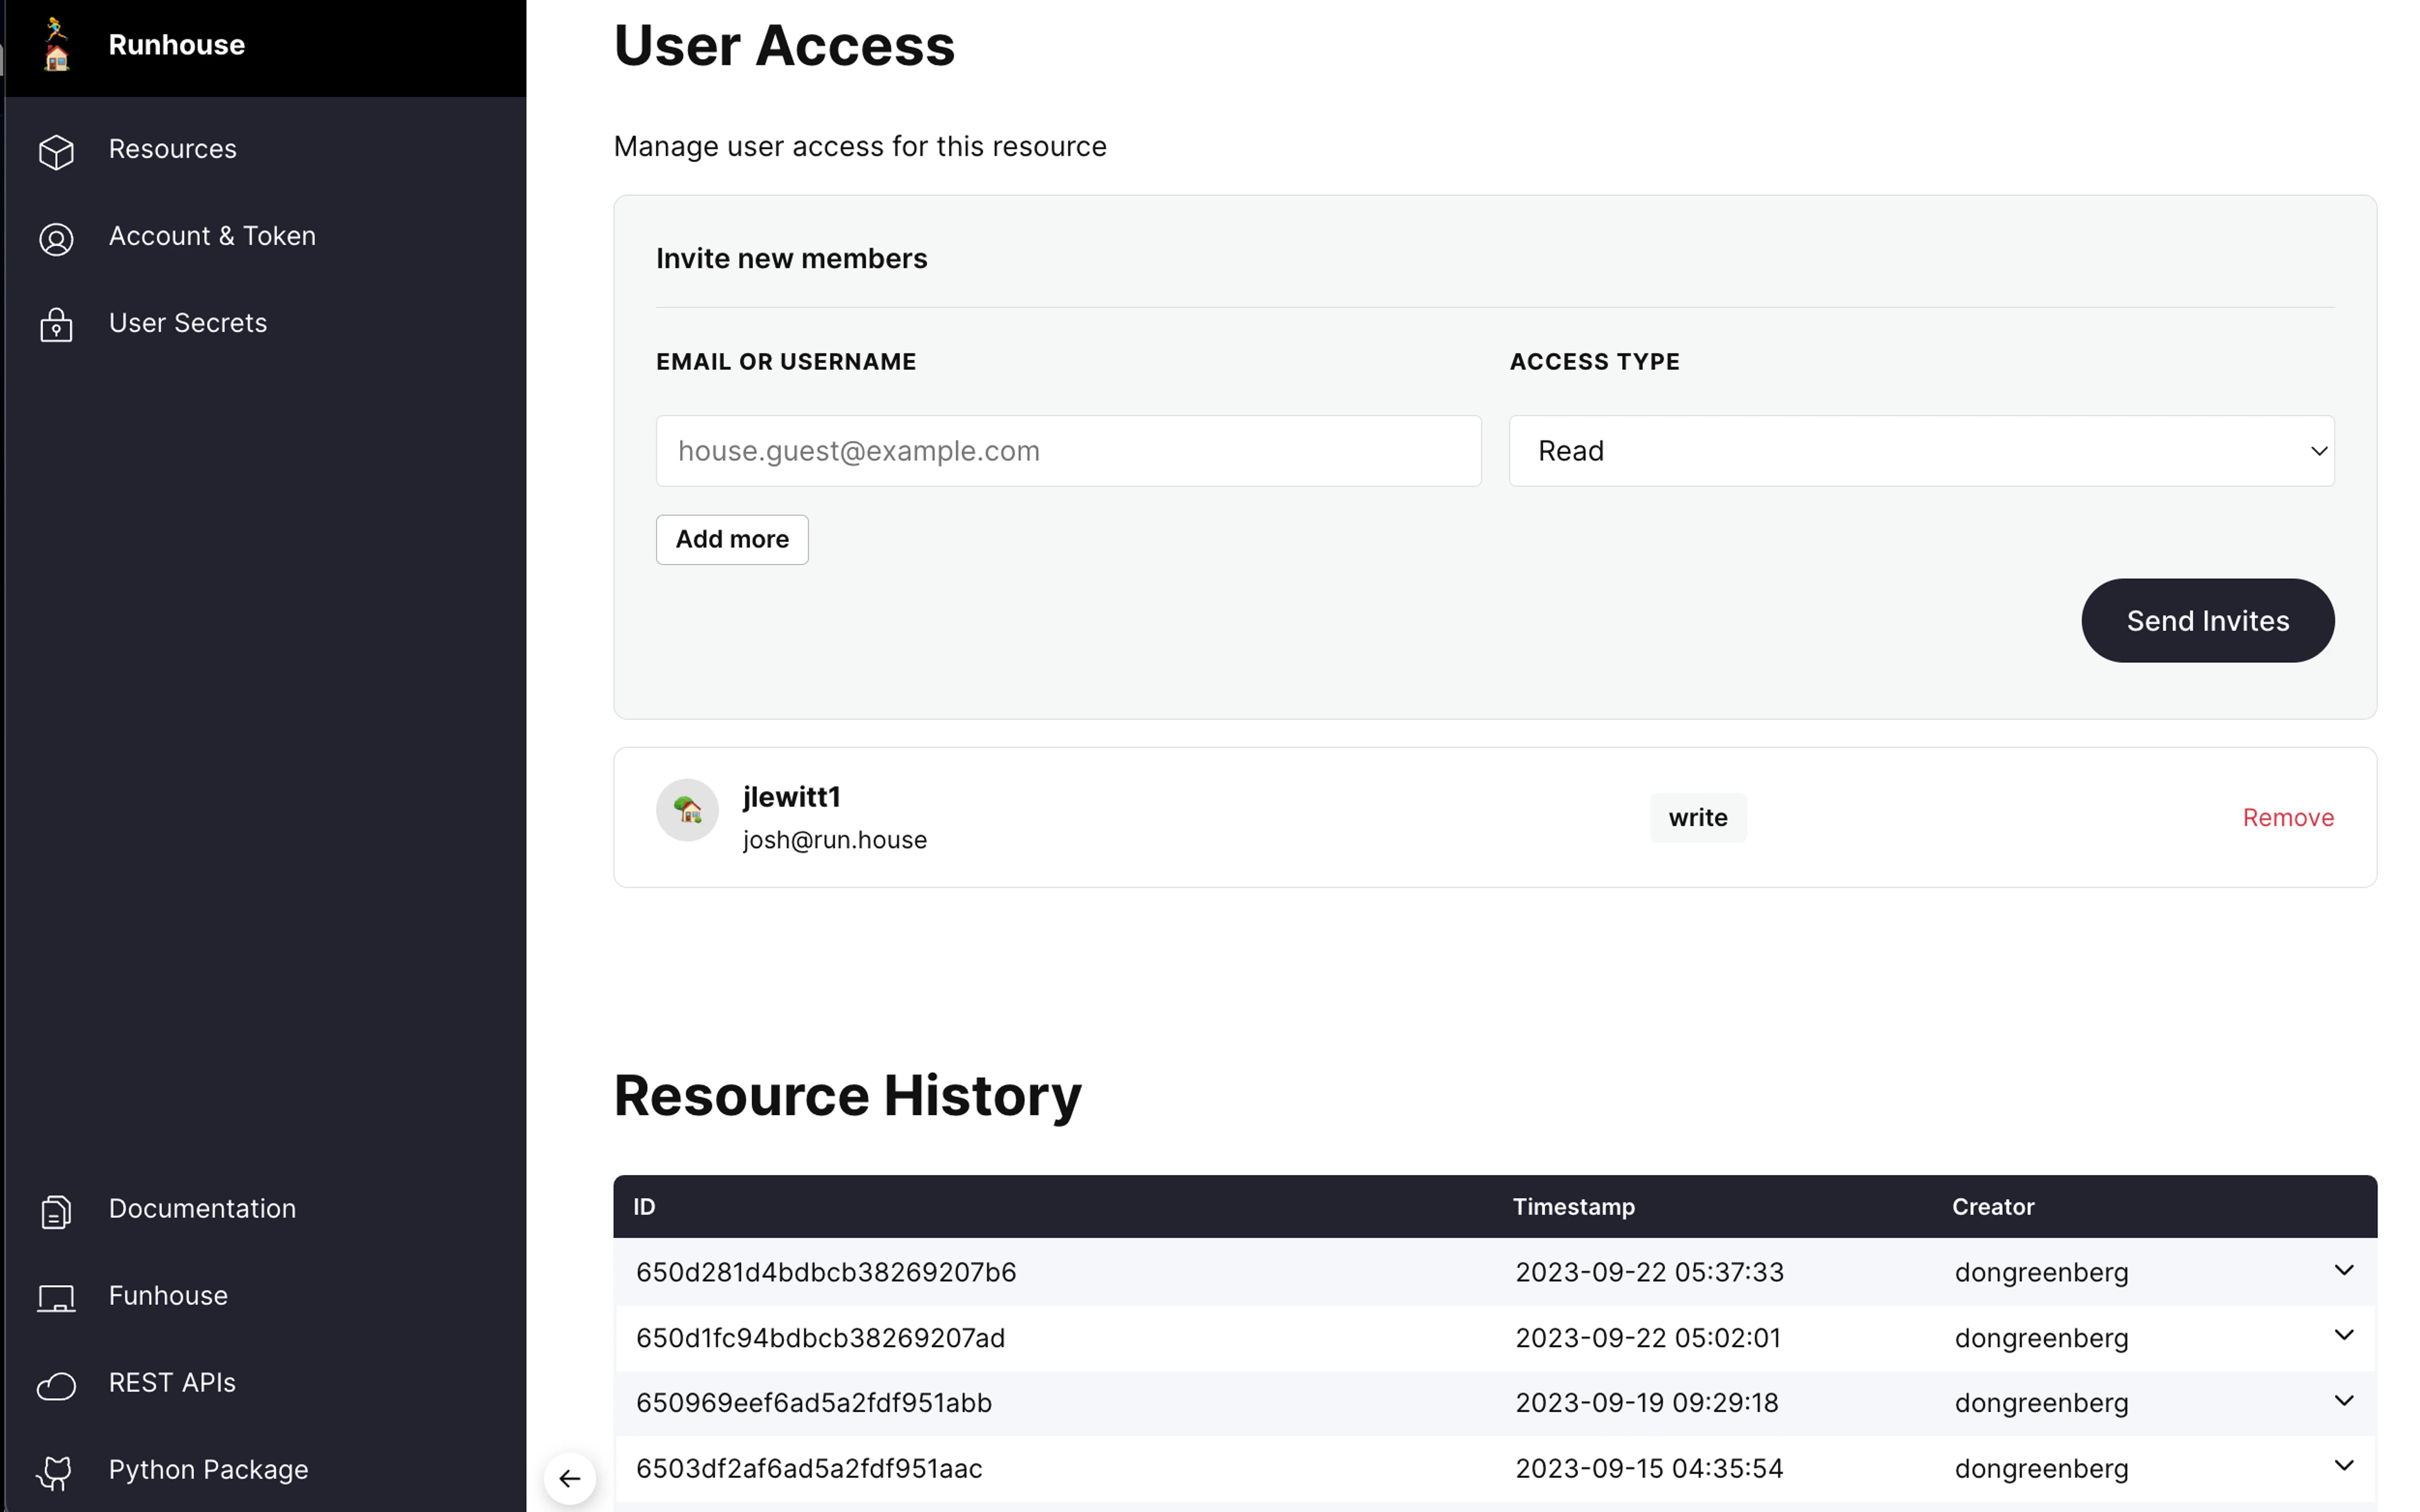This screenshot has height=1512, width=2420.
Task: Click jlewitt1's house avatar
Action: (x=687, y=810)
